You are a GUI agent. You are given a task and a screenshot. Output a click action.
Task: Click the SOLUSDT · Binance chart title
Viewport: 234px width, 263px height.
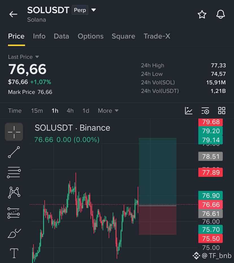72,128
